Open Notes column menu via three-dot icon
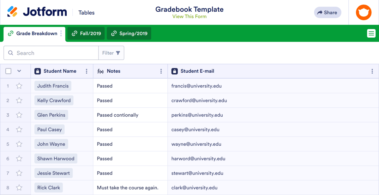The width and height of the screenshot is (379, 195). point(161,71)
